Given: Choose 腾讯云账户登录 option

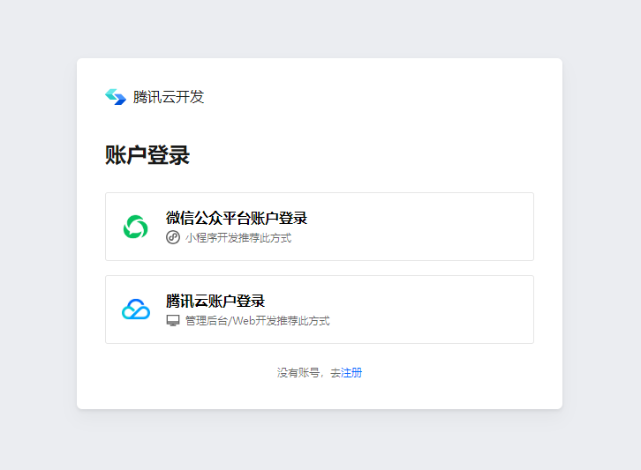Looking at the screenshot, I should (x=320, y=310).
